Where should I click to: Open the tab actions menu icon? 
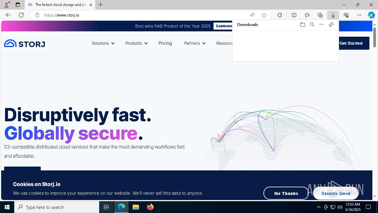click(18, 5)
